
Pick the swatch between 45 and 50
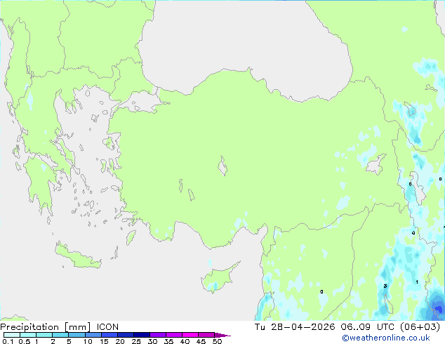206,335
